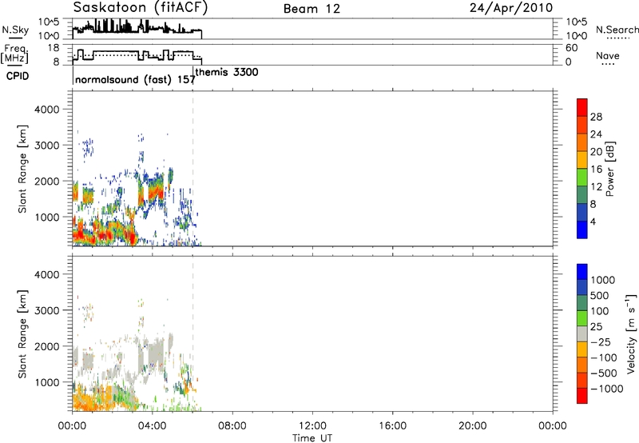Click the 60 tick on Nave axis
This screenshot has height=443, width=639.
(x=571, y=48)
